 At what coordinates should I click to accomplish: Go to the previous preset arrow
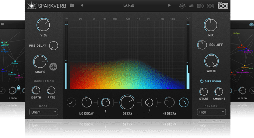click(82, 6)
